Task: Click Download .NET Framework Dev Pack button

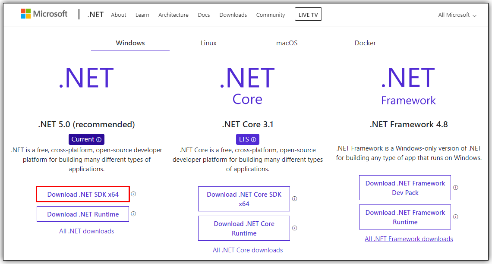Action: 405,188
